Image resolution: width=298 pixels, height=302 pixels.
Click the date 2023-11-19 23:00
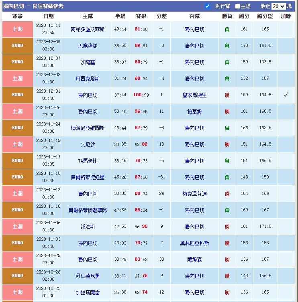[x=48, y=144]
